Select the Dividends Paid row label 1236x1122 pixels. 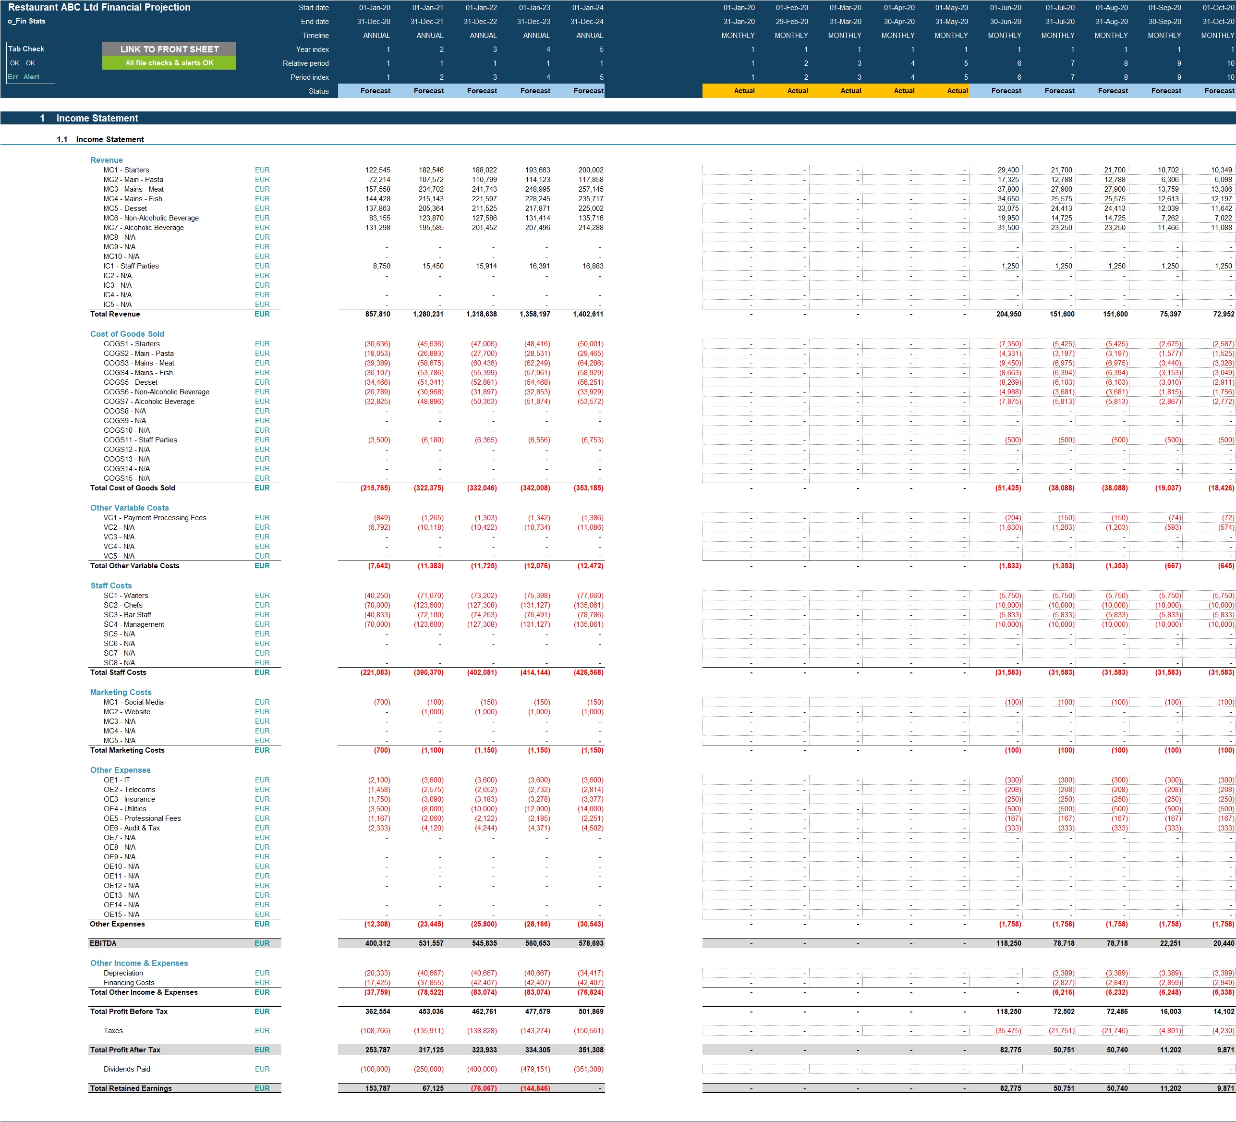(127, 1069)
